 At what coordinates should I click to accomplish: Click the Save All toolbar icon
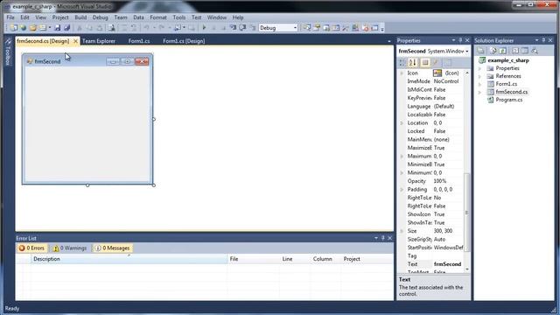click(66, 27)
